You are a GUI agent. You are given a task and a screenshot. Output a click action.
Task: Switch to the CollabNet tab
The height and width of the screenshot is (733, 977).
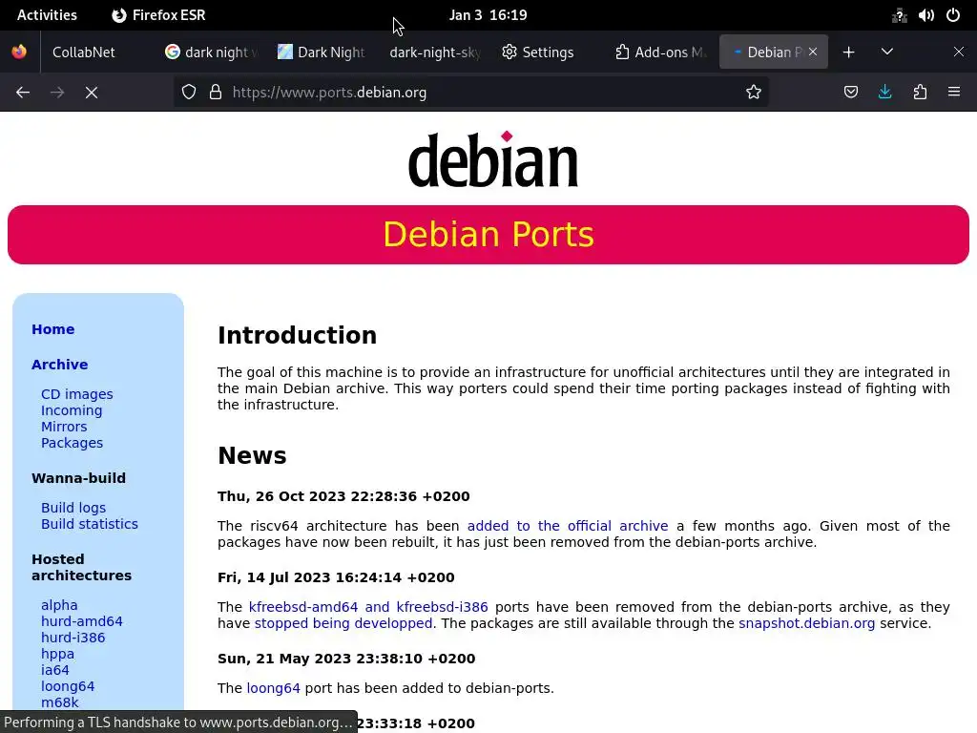point(96,52)
